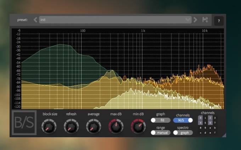This screenshot has width=241, height=150.
Task: Open help with the question mark button
Action: [219, 21]
